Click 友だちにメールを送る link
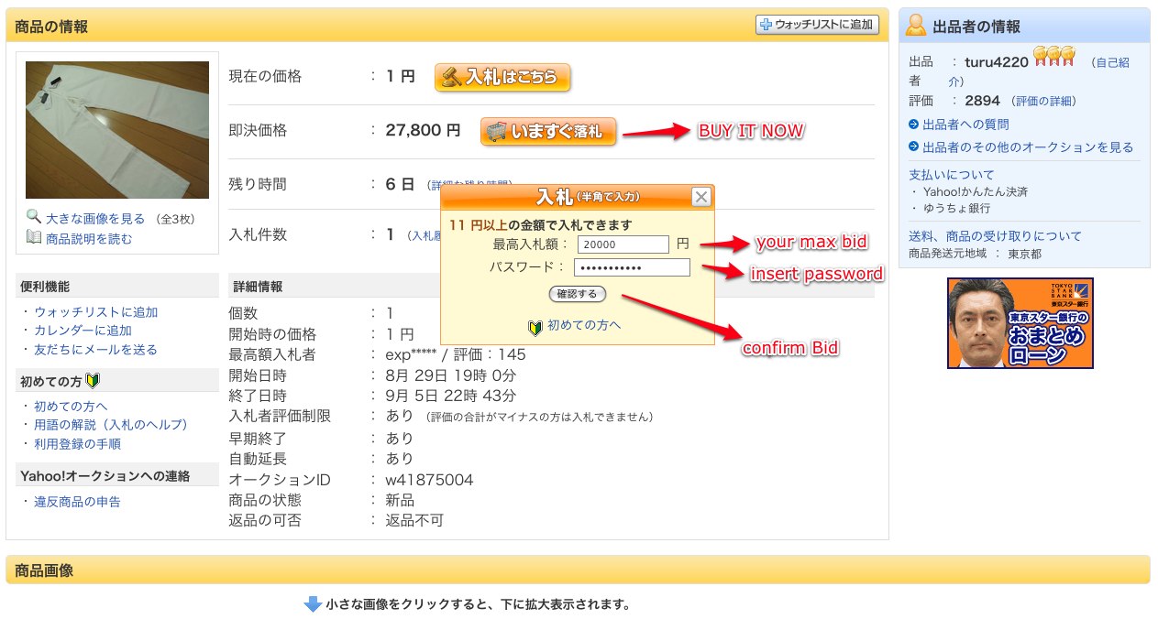Viewport: 1158px width, 619px height. [95, 350]
